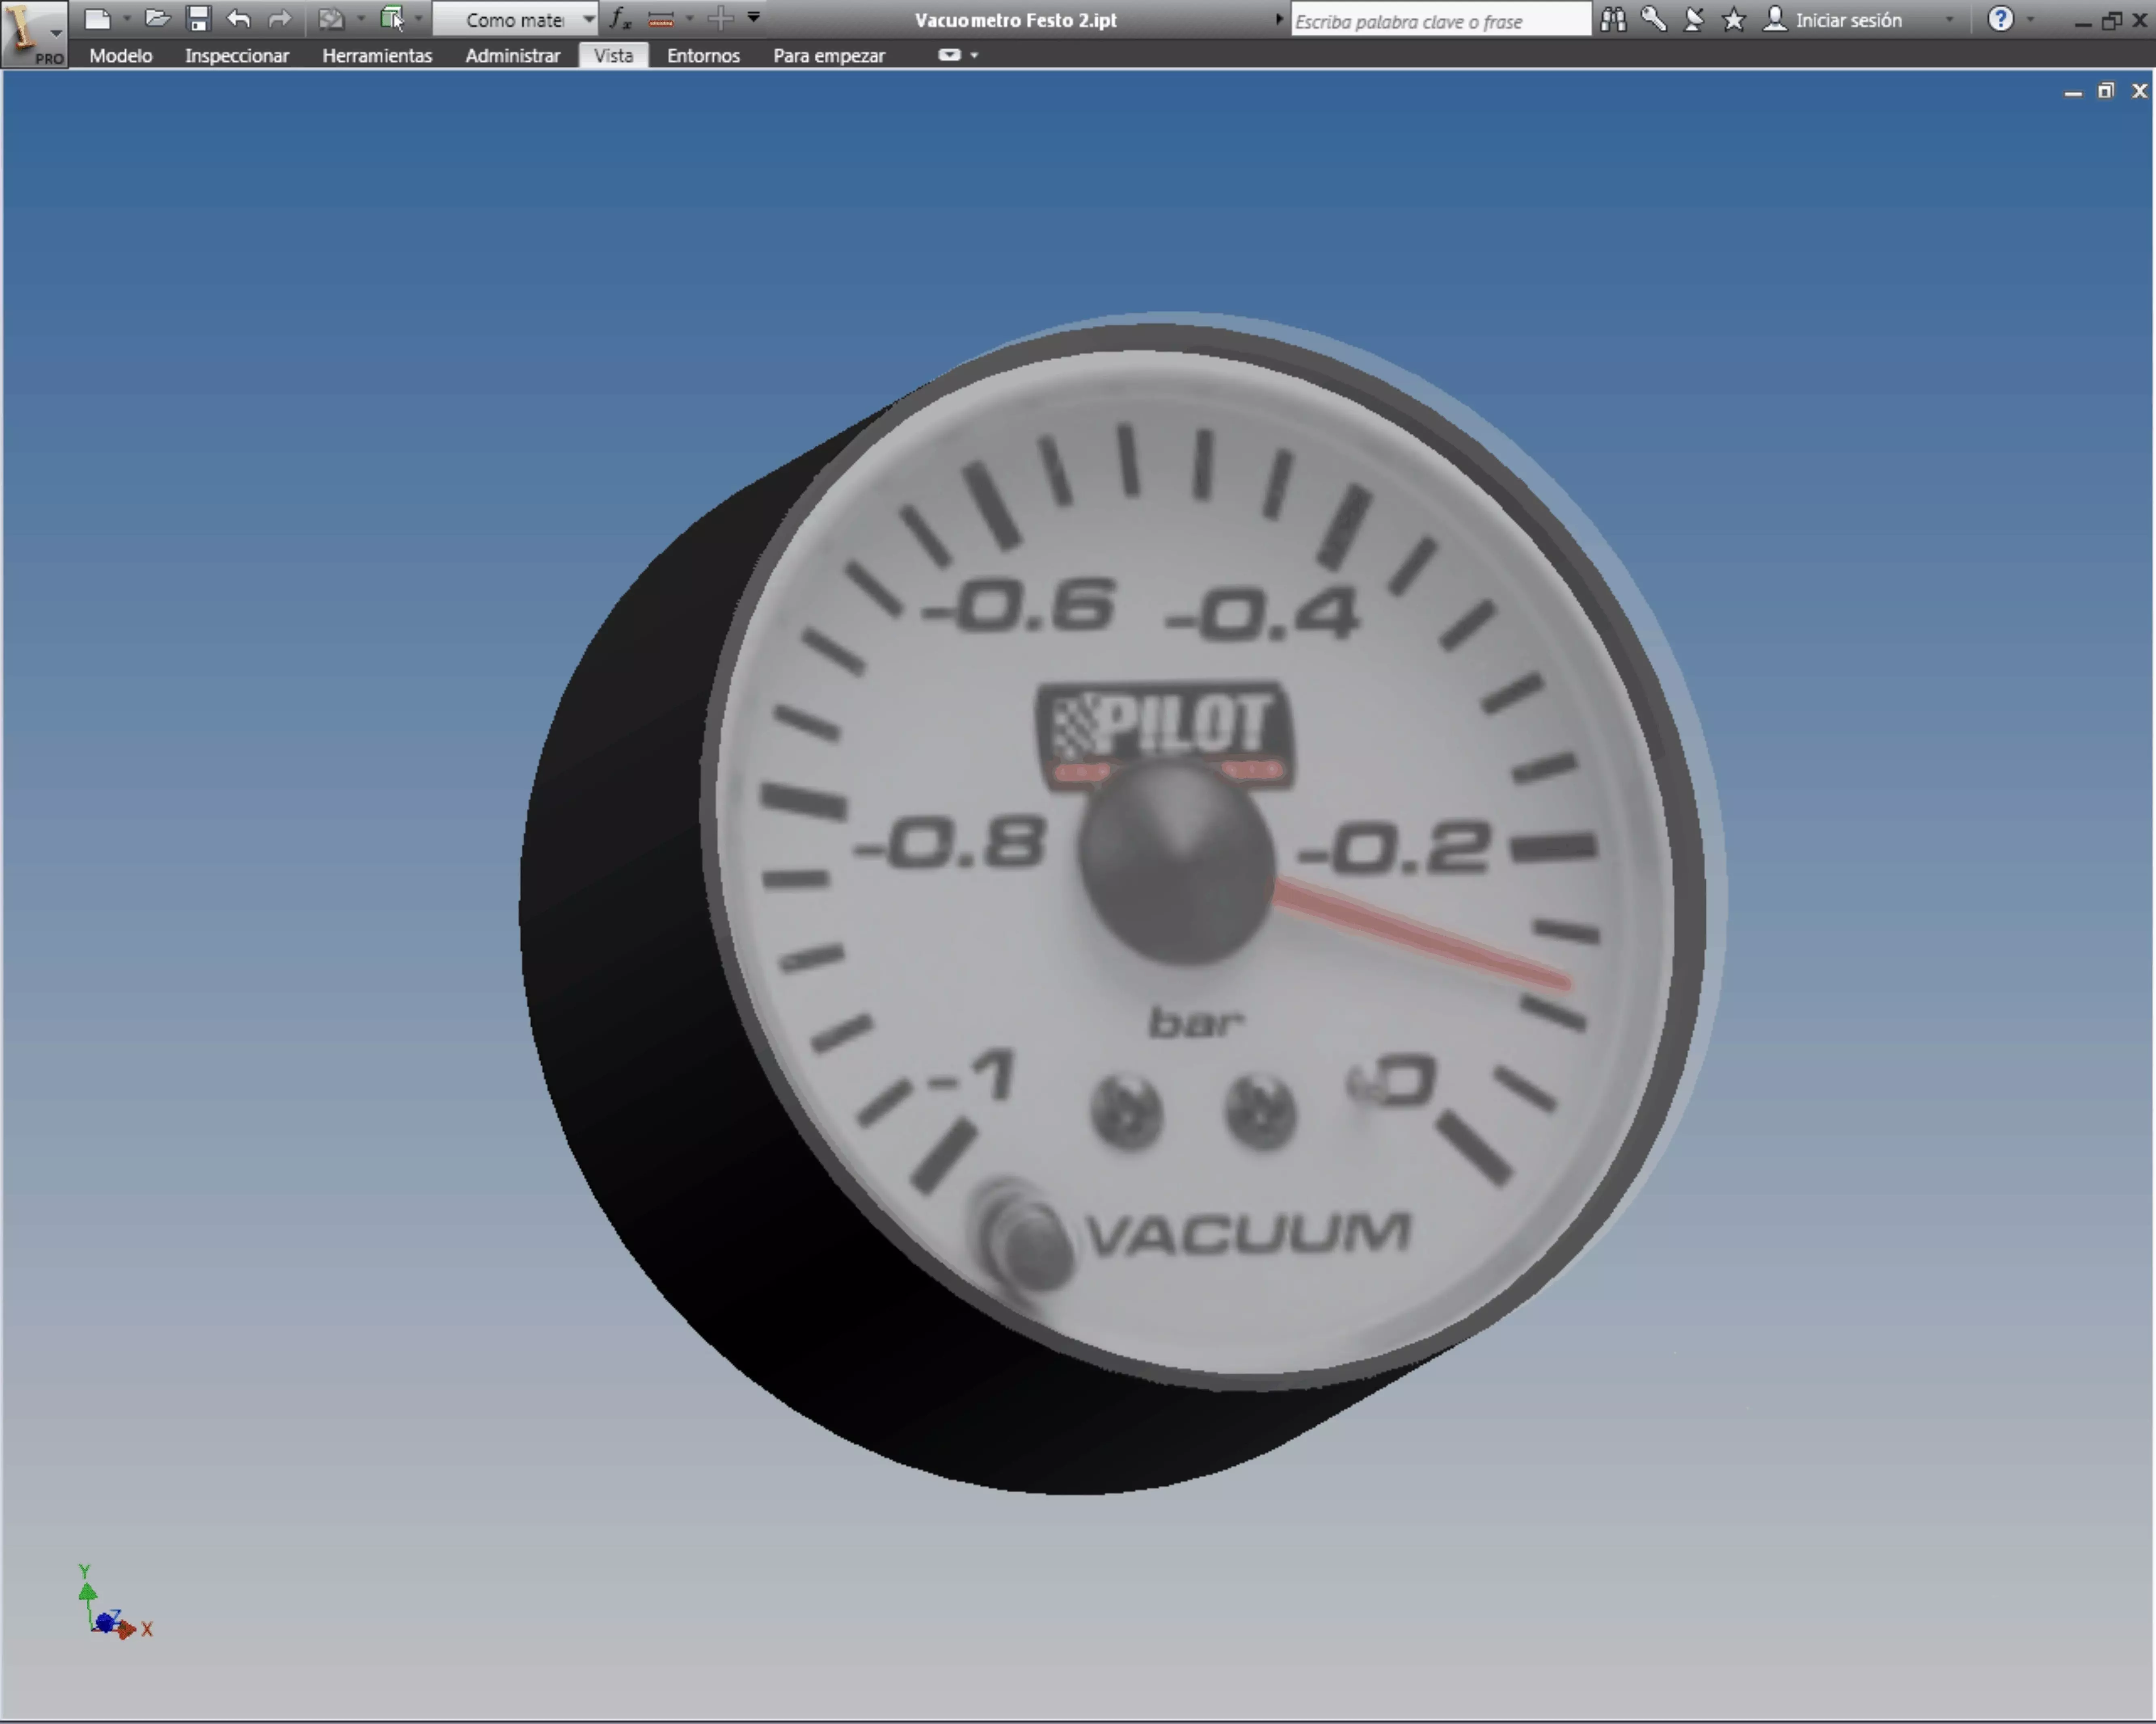Close the Vacuometro document window
Image resolution: width=2156 pixels, height=1724 pixels.
point(2139,91)
